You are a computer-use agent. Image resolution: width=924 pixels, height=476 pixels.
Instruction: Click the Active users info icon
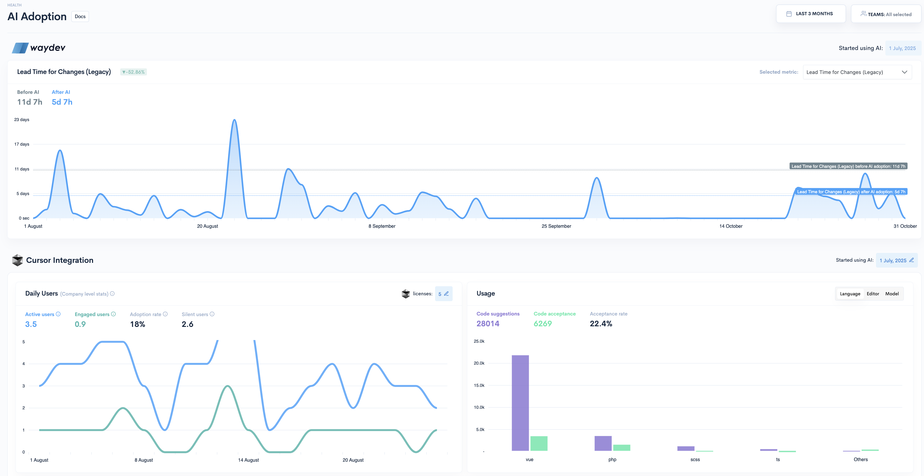click(58, 314)
